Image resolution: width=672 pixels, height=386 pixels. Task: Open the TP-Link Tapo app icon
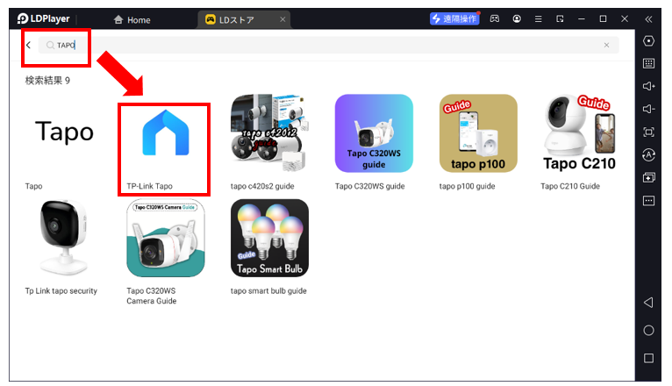click(166, 132)
